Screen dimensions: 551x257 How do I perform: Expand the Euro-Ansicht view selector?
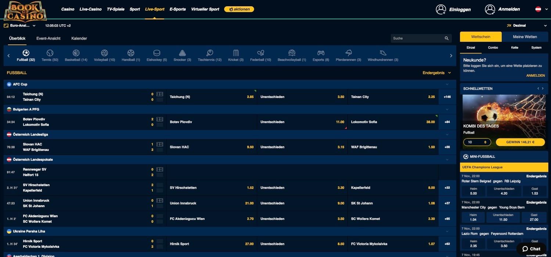[20, 25]
